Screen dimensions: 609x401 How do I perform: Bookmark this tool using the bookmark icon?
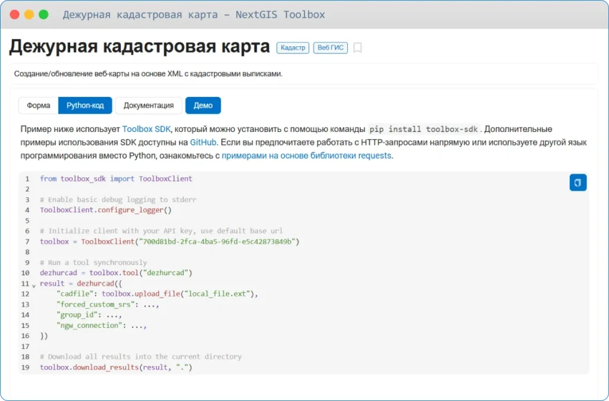(x=357, y=48)
